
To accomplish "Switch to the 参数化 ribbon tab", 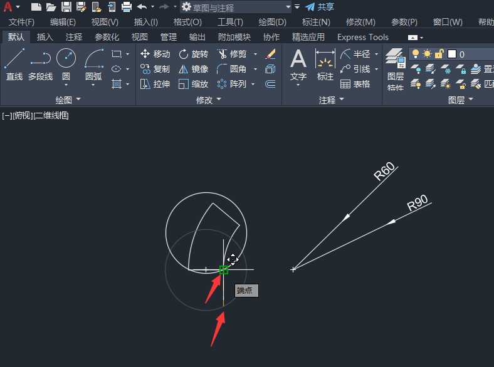I will click(107, 37).
